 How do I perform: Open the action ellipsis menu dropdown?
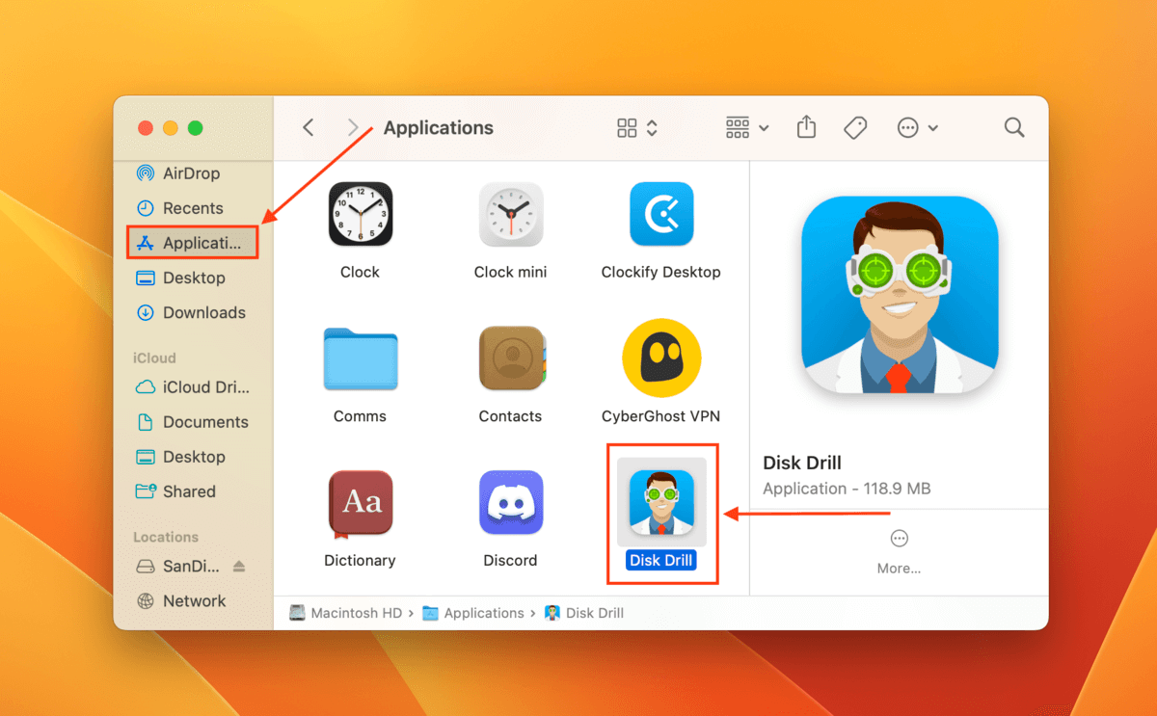tap(917, 127)
